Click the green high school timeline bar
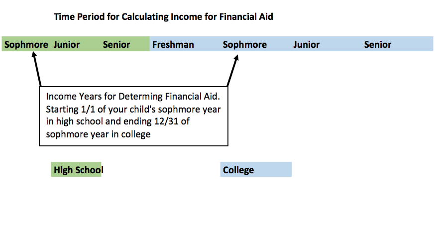The width and height of the screenshot is (435, 231). 76,44
